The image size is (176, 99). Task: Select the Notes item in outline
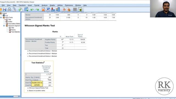coord(10,21)
